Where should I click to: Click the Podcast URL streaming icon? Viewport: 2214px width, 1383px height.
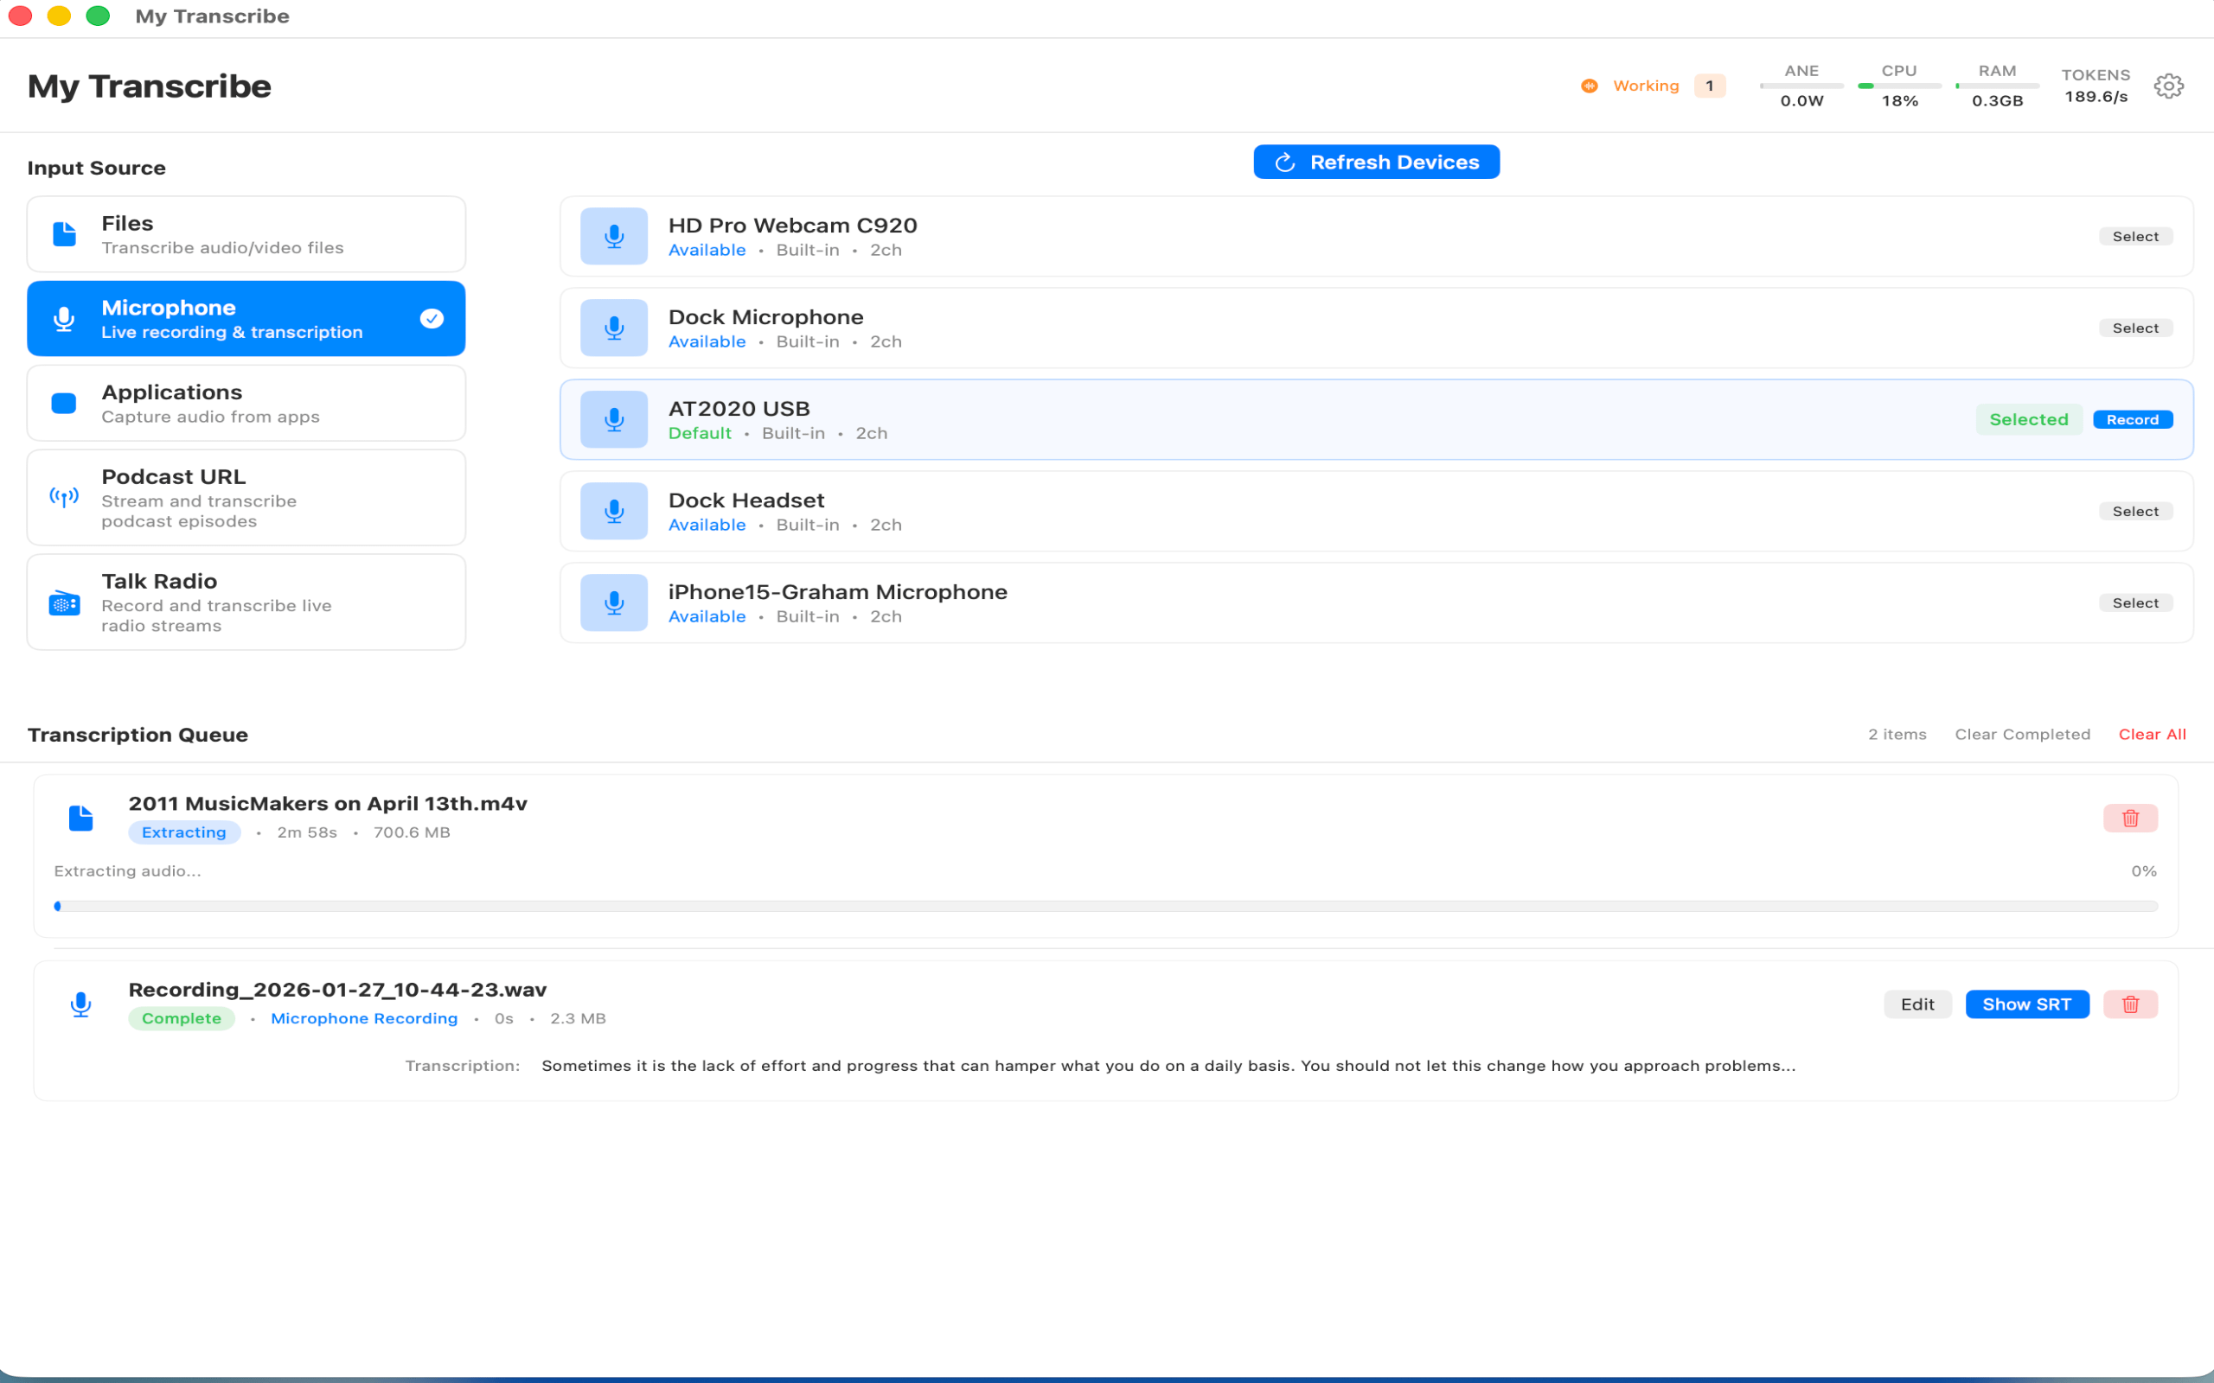coord(63,497)
